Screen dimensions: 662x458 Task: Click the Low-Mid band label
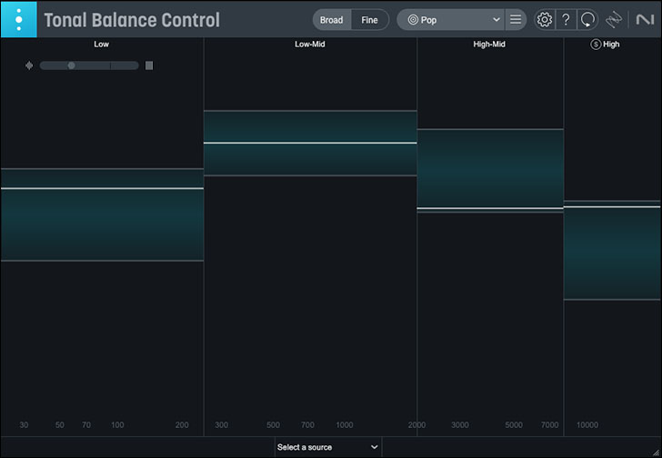click(310, 45)
